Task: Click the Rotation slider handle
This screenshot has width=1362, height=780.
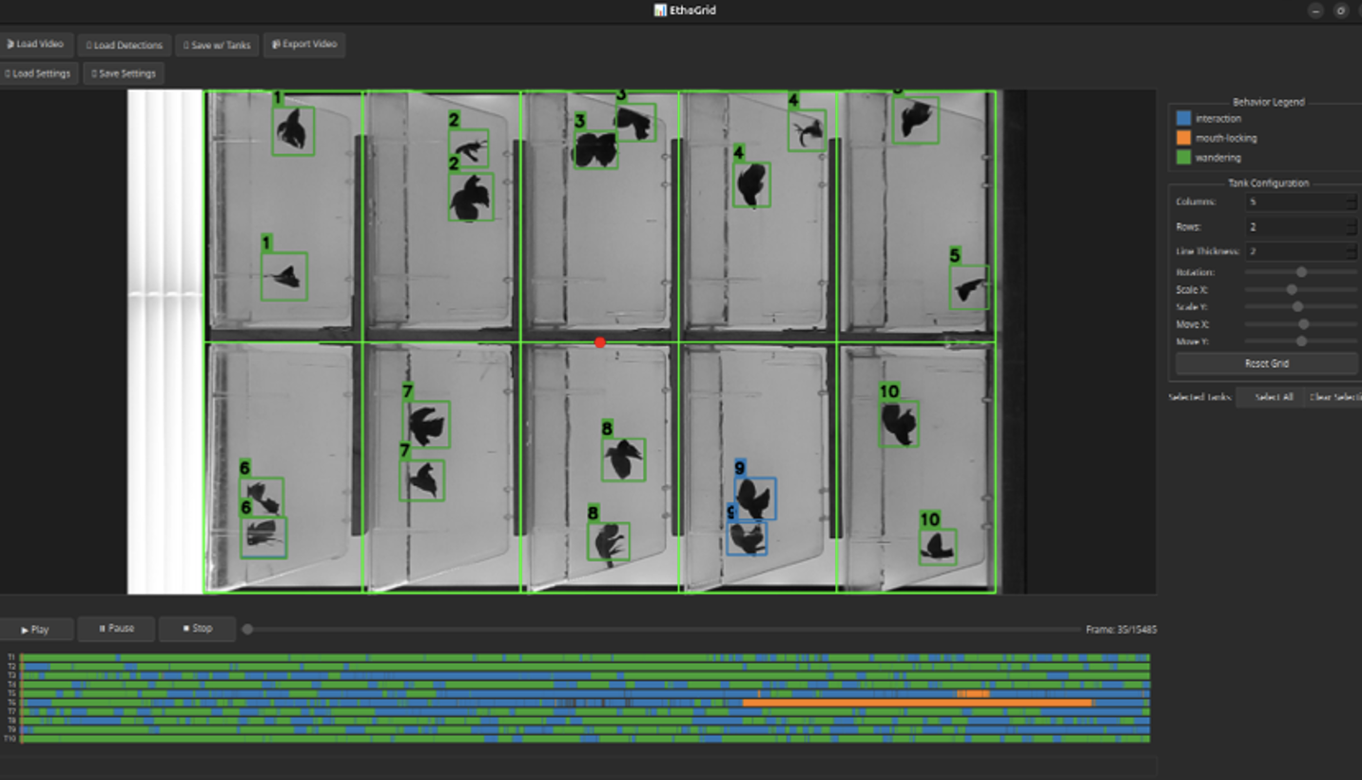Action: click(x=1301, y=272)
